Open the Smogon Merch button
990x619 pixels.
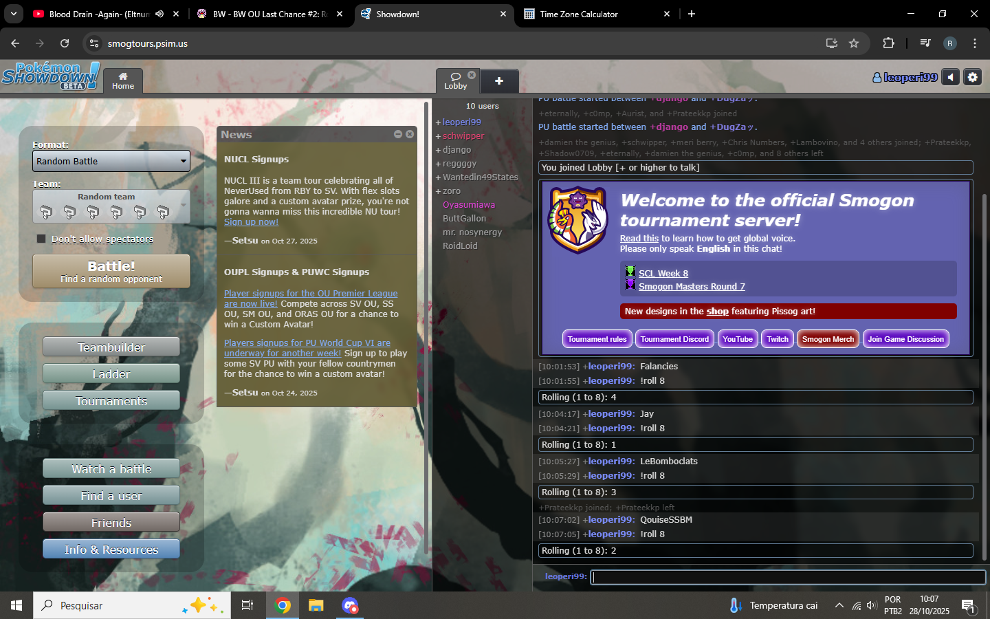(828, 339)
